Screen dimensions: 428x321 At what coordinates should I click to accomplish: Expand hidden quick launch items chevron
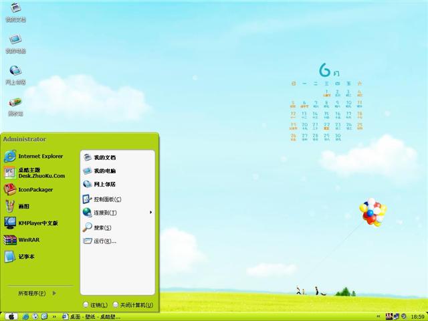54,316
